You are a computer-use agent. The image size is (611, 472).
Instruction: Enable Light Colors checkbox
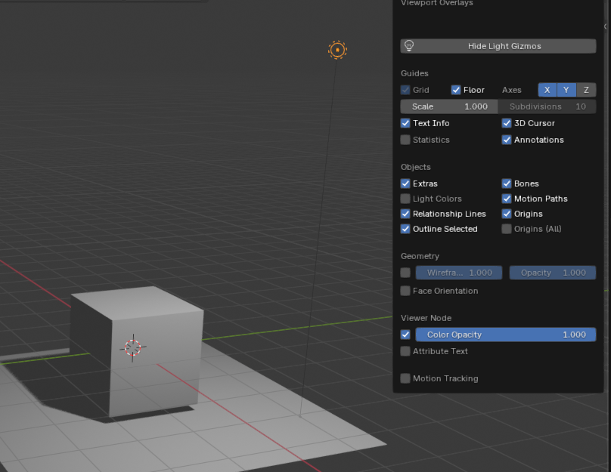(405, 199)
